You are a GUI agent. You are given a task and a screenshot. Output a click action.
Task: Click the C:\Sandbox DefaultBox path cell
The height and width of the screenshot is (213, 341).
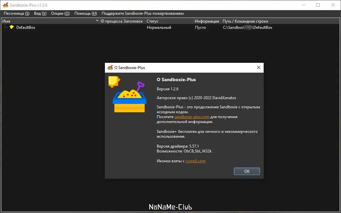coord(248,27)
